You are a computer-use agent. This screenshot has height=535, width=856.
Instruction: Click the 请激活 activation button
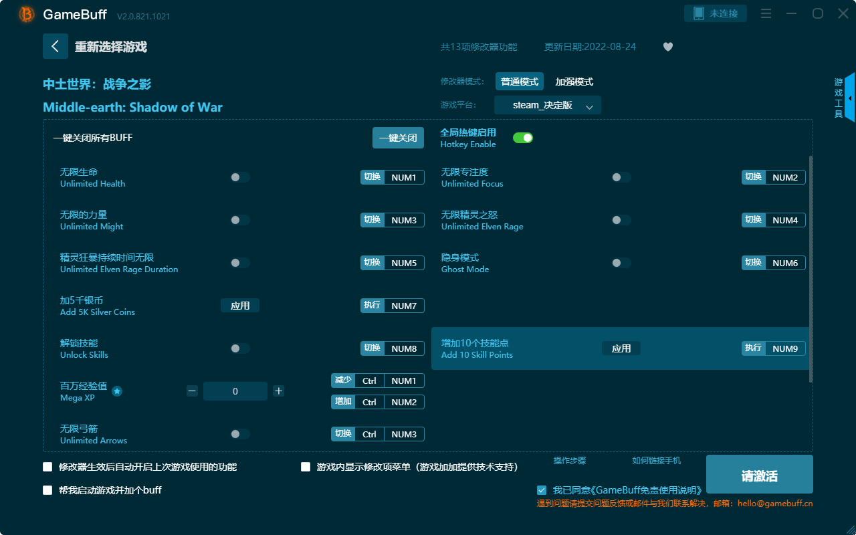click(760, 474)
